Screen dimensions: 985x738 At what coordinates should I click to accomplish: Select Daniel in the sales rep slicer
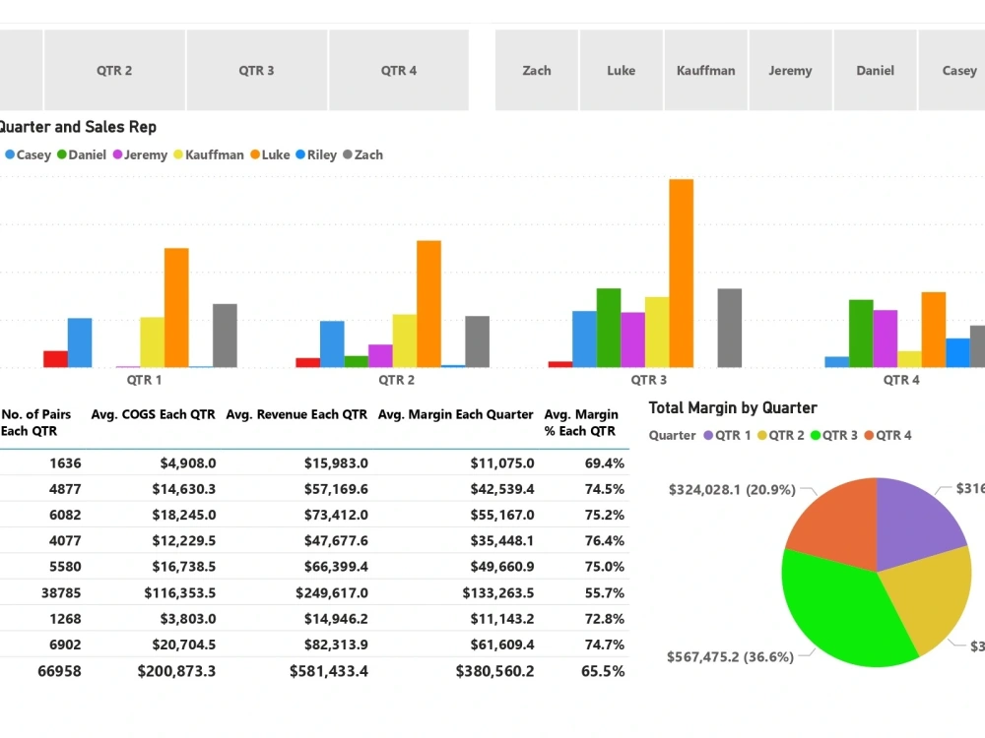(x=875, y=70)
